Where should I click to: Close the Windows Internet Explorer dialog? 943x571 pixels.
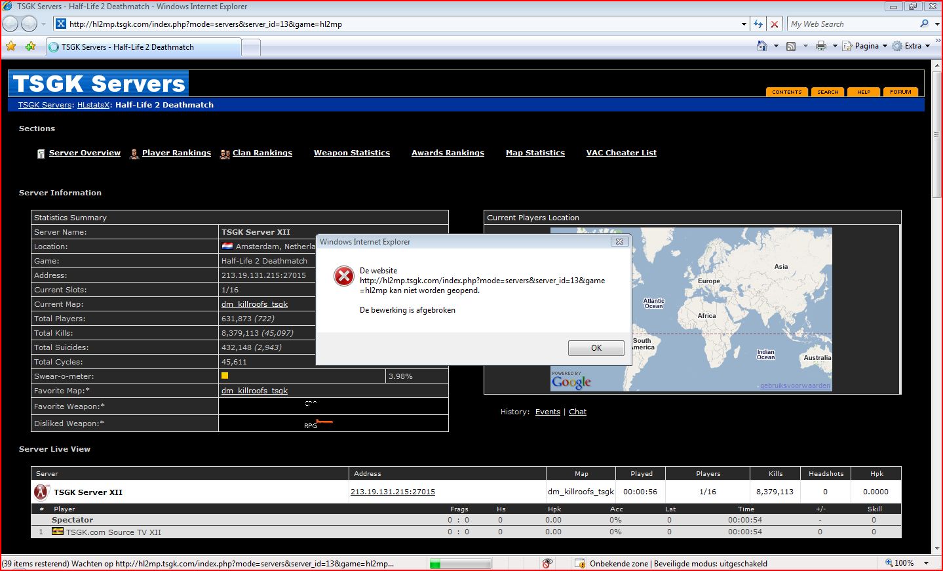pos(619,242)
